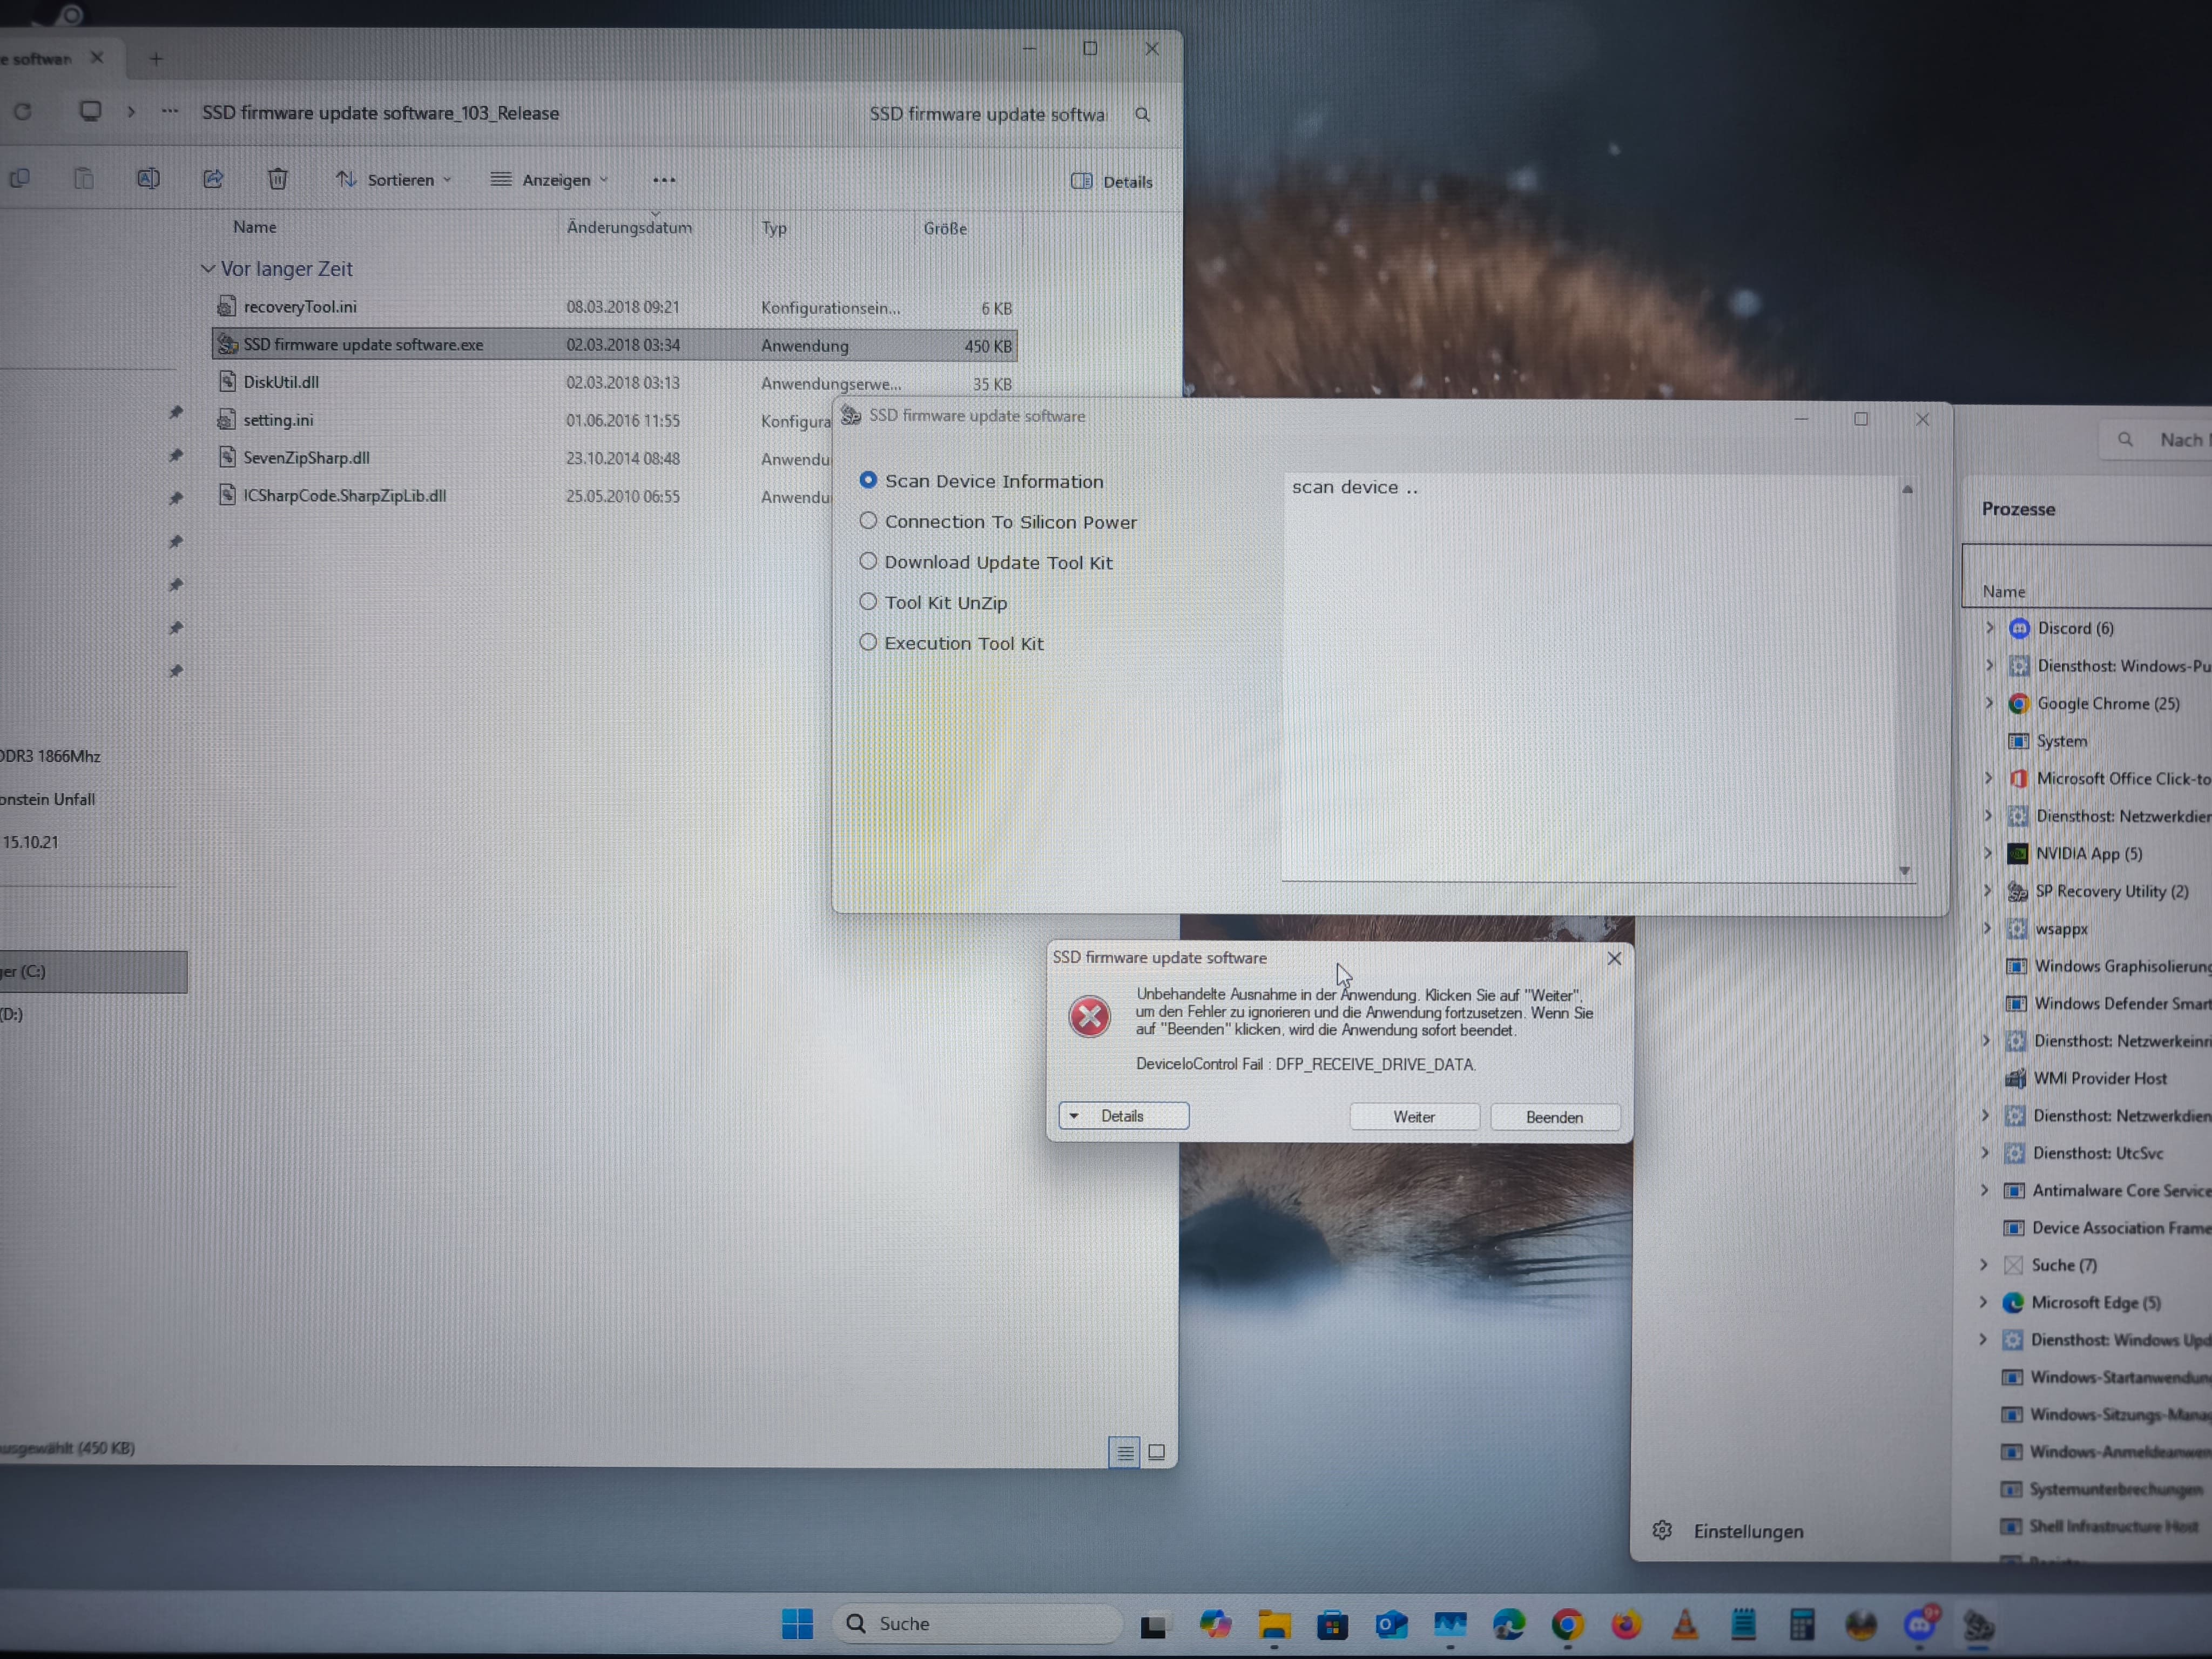Image resolution: width=2212 pixels, height=1659 pixels.
Task: Click the refresh icon in Explorer address bar
Action: tap(22, 112)
